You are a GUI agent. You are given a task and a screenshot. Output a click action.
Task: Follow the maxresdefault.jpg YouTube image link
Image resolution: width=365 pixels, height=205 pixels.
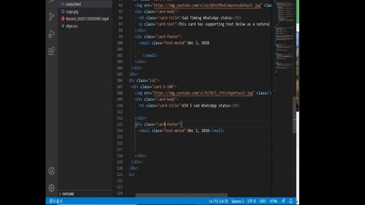(x=207, y=5)
